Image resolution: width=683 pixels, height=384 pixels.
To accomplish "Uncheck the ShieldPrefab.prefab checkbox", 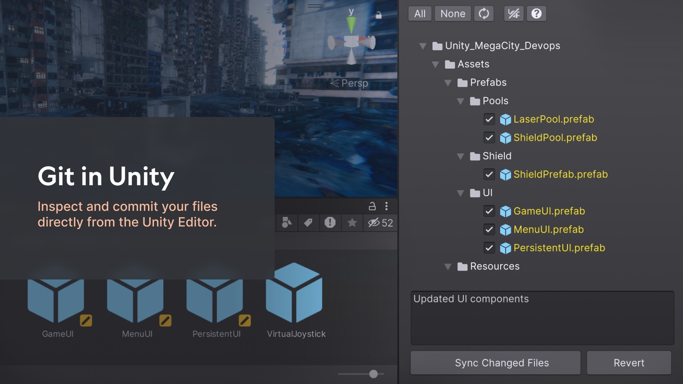I will pyautogui.click(x=489, y=174).
